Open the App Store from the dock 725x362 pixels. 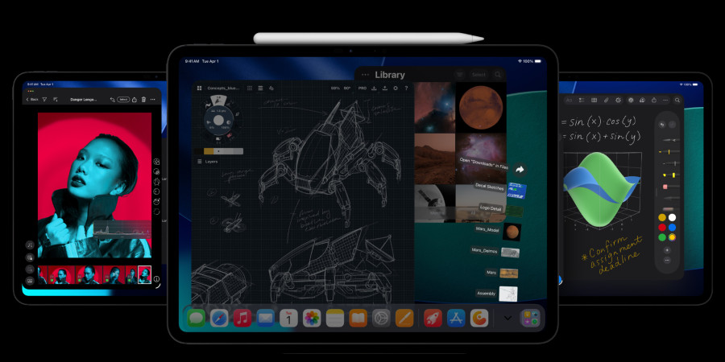coord(456,319)
